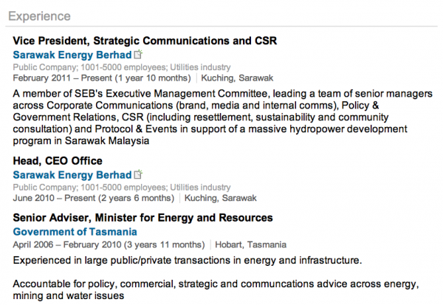The width and height of the screenshot is (443, 305).
Task: Click the SEB Executive Management Committee description paragraph
Action: tap(223, 117)
